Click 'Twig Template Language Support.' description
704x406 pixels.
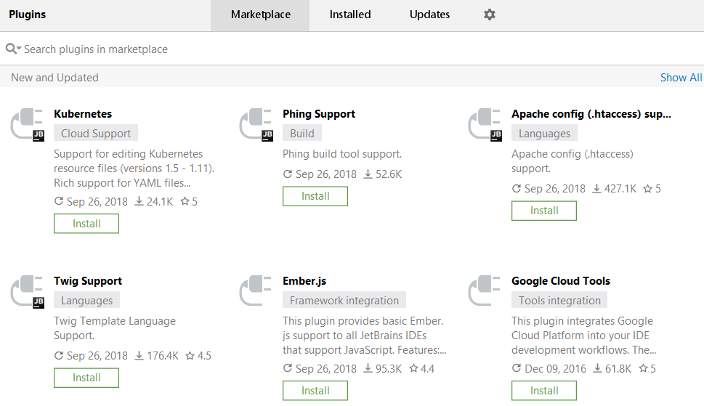115,328
